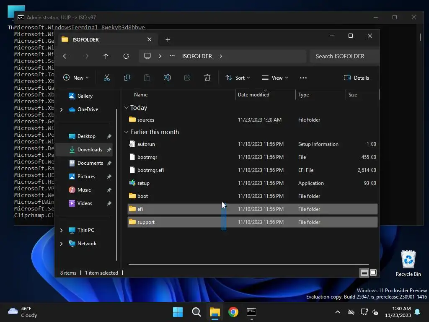
Task: Select the boot folder
Action: (x=252, y=196)
